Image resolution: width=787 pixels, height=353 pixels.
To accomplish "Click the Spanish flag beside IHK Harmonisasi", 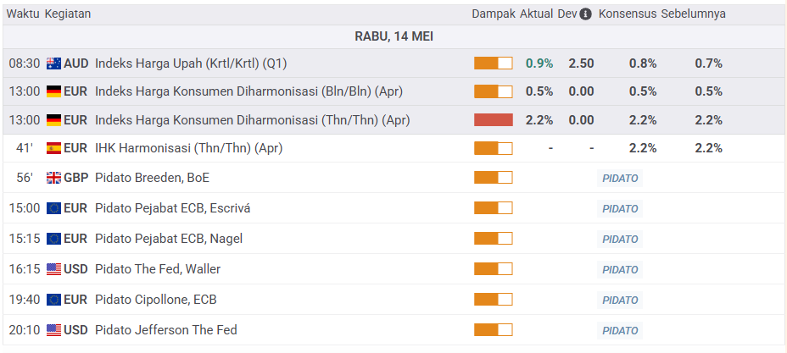I will click(54, 148).
